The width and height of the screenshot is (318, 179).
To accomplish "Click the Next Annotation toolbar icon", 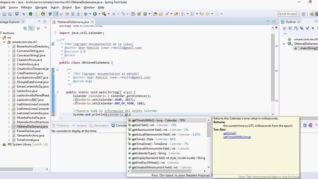I will click(182, 14).
